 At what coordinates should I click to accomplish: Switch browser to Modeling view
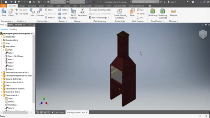click(x=14, y=29)
